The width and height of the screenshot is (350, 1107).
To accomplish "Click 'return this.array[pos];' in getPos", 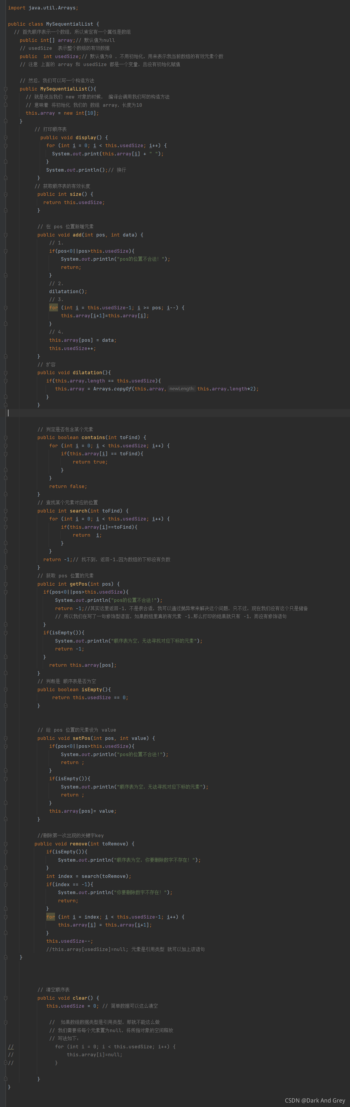I will tap(83, 665).
